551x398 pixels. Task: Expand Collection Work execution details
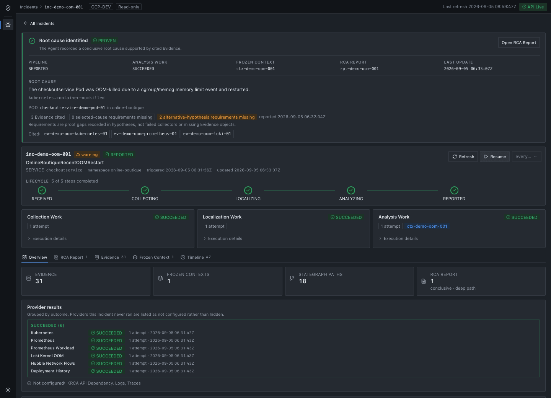pyautogui.click(x=47, y=238)
